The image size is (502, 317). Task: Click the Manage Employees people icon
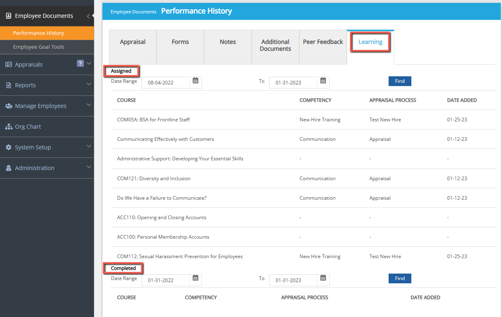click(x=9, y=106)
